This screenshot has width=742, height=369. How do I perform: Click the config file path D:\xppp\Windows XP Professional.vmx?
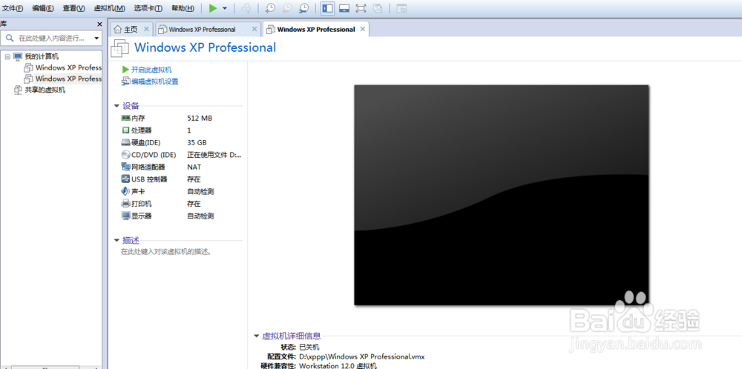pos(362,356)
